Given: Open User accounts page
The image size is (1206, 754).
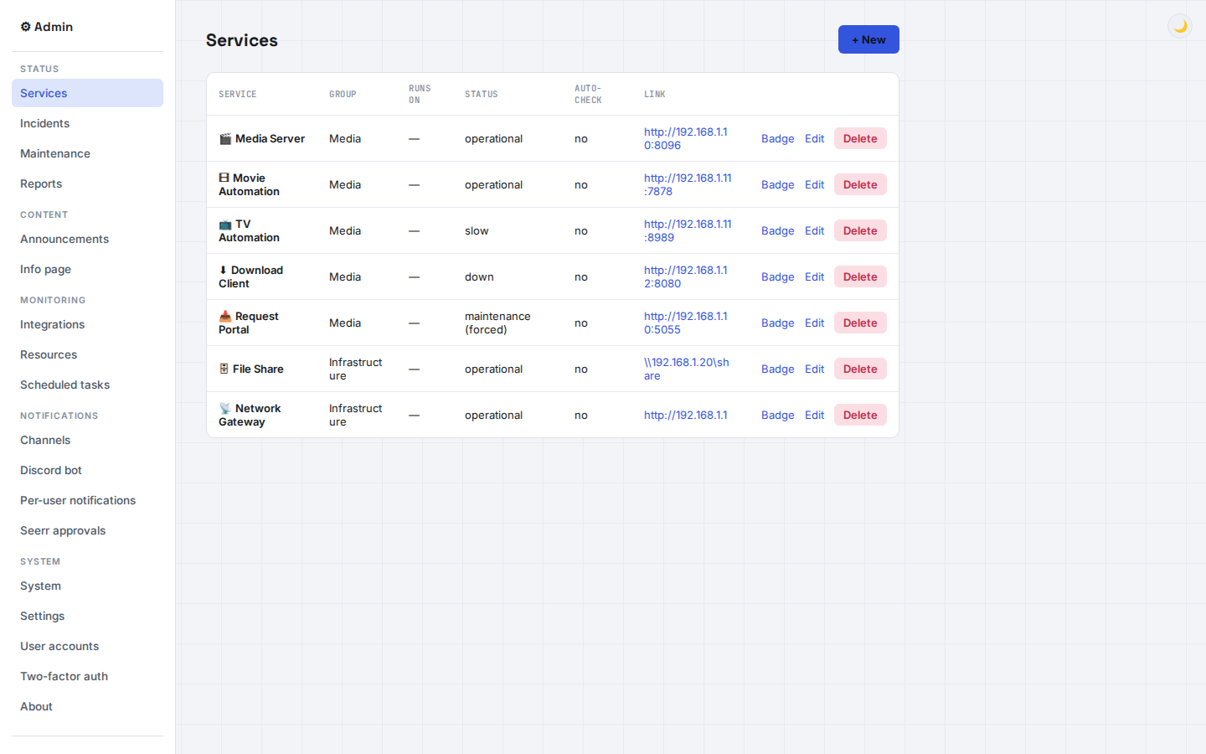Looking at the screenshot, I should click(x=87, y=646).
